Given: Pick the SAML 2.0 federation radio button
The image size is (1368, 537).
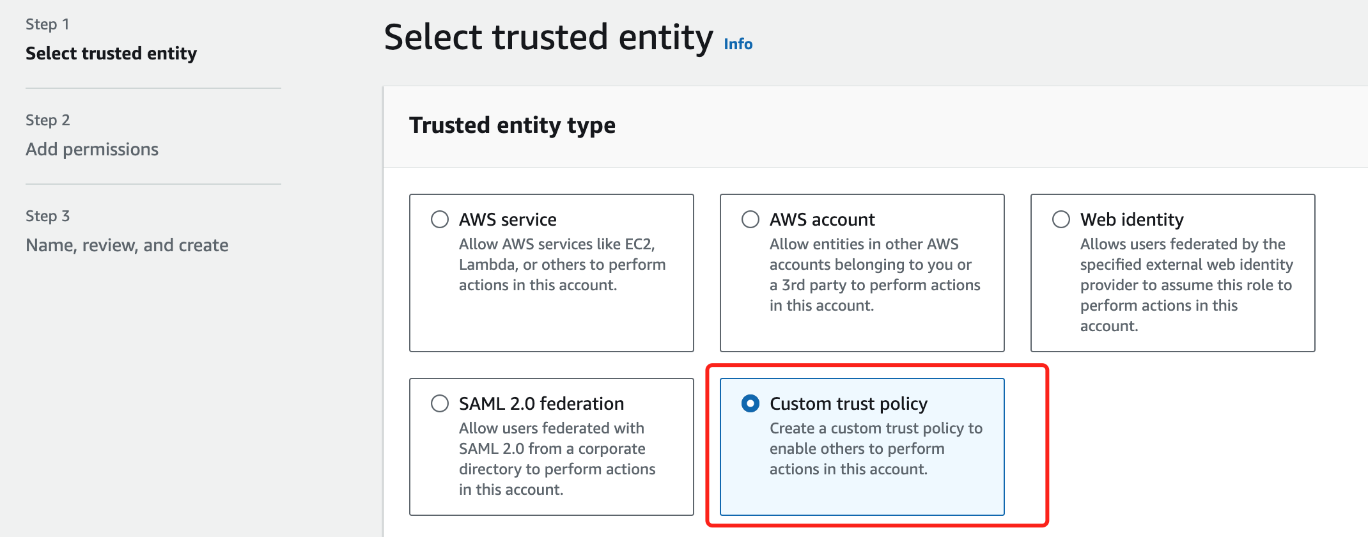Looking at the screenshot, I should [x=440, y=403].
